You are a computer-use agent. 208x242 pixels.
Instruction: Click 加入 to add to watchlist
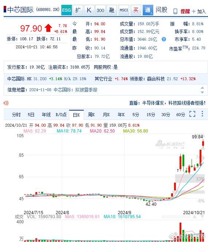201,11
